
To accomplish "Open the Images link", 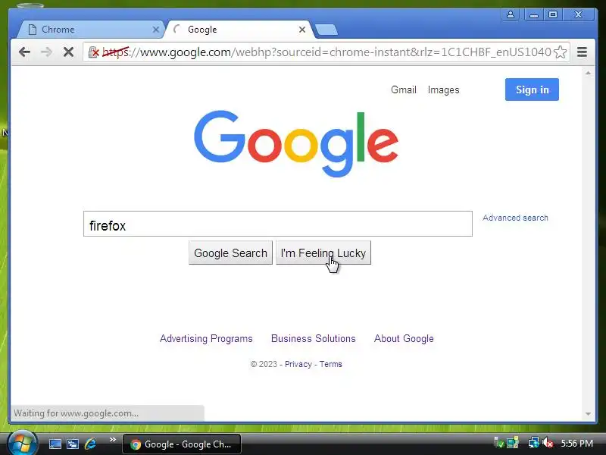I will tap(443, 89).
